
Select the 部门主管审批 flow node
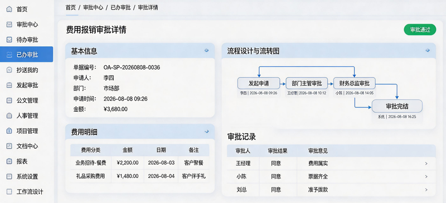307,83
